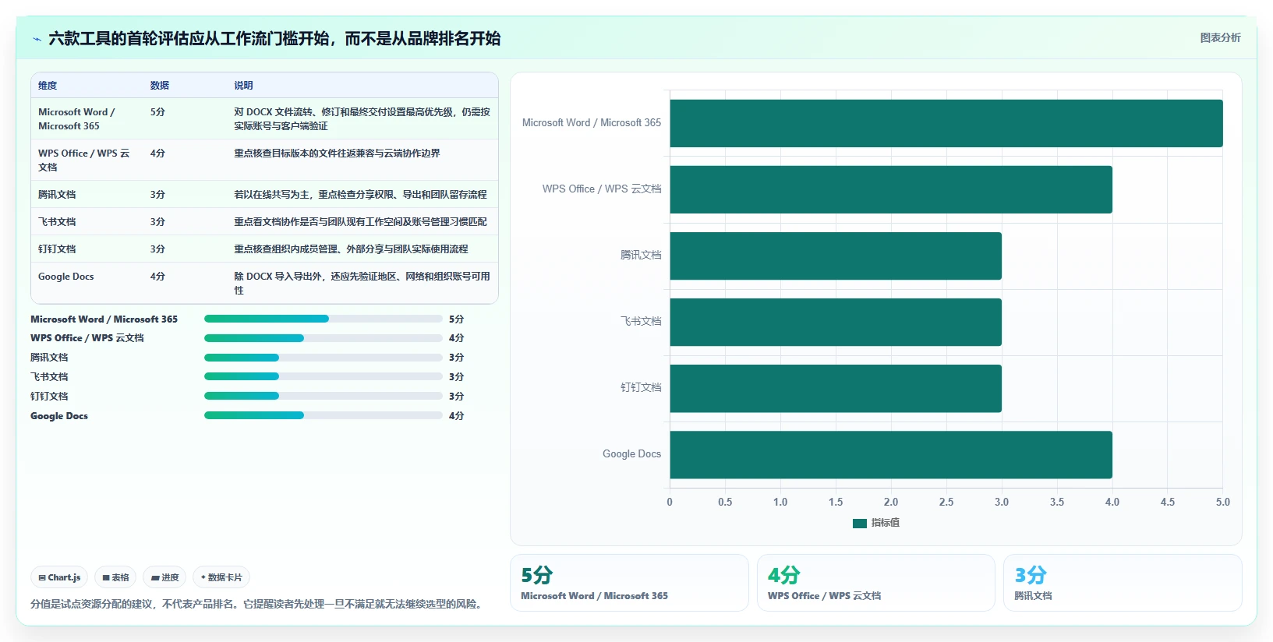Click the 说明 column header
This screenshot has height=642, width=1273.
pos(243,86)
